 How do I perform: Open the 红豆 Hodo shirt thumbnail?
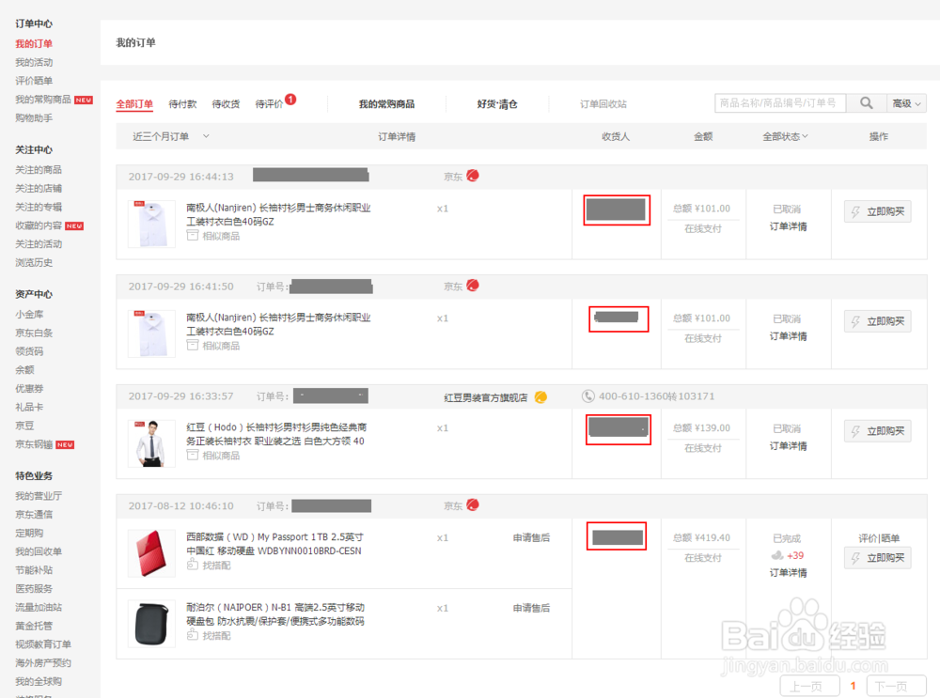[151, 443]
